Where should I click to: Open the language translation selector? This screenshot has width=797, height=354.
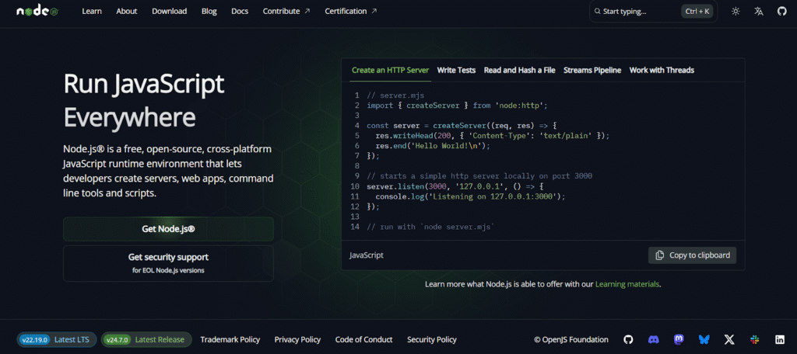click(x=759, y=12)
